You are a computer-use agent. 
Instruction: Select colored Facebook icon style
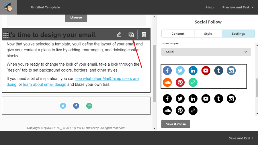(167, 70)
